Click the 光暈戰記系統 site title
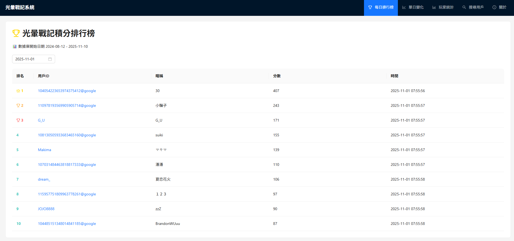Screen dimensions: 514x241 pyautogui.click(x=20, y=8)
